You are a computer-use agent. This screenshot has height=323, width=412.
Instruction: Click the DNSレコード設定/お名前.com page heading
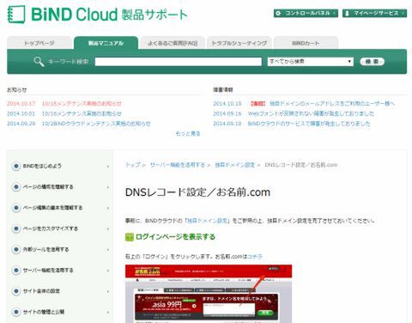(x=197, y=192)
